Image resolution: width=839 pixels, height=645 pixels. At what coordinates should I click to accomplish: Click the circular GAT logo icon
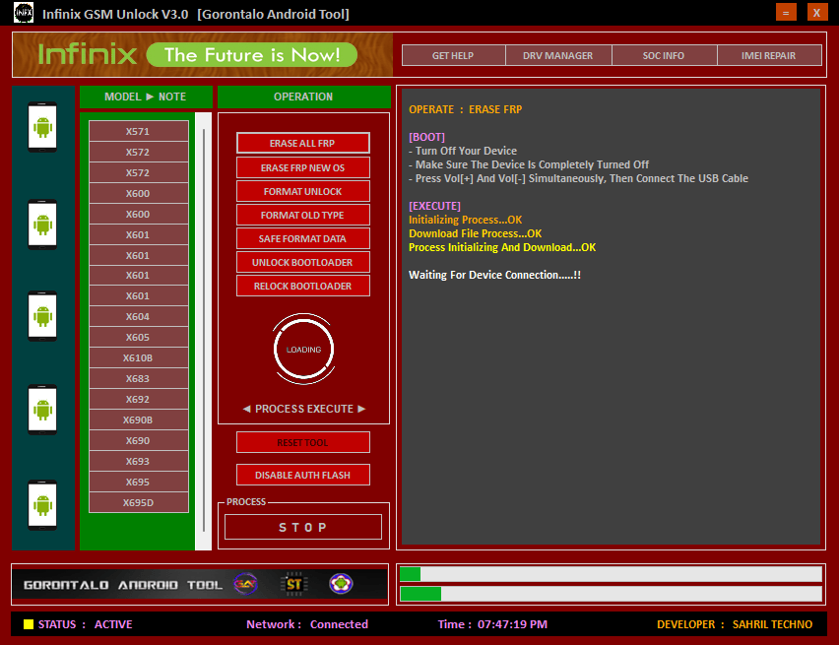pos(246,584)
